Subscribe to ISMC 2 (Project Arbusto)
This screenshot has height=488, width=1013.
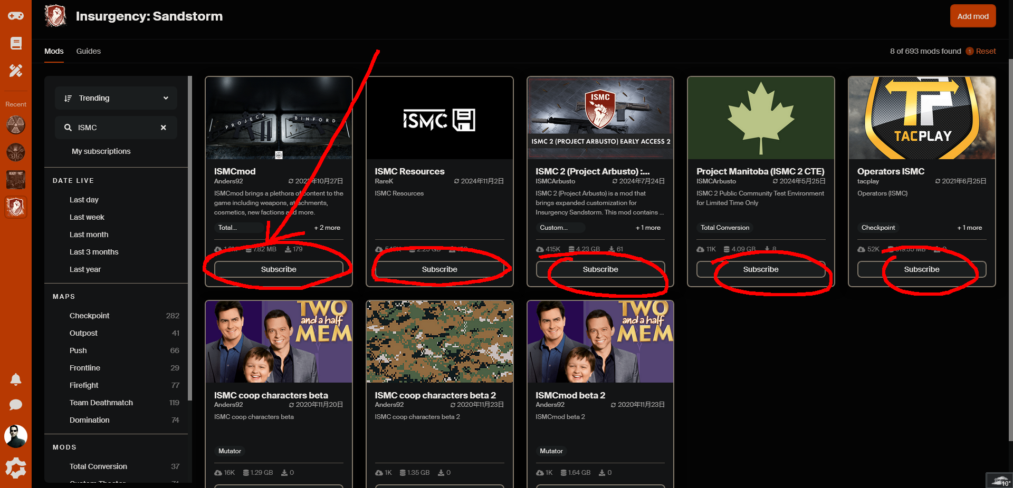pos(600,269)
